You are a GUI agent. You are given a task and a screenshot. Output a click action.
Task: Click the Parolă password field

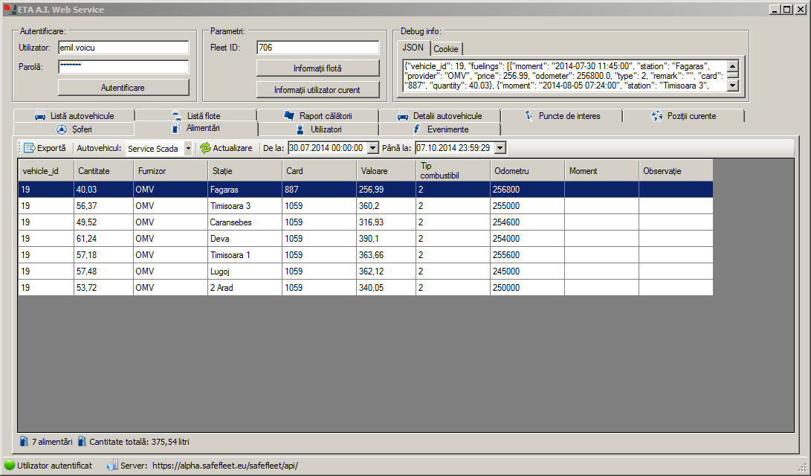(x=123, y=67)
